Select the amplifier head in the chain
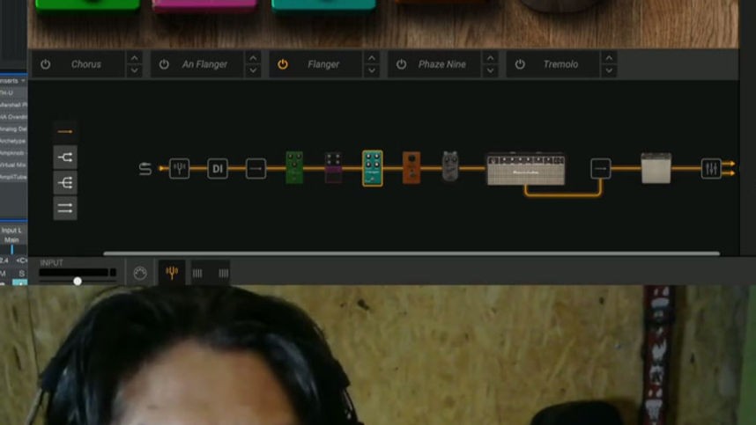This screenshot has width=756, height=425. coord(525,169)
